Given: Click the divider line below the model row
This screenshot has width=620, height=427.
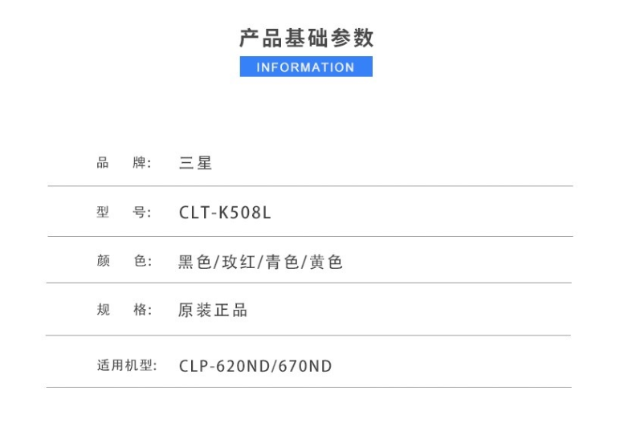Looking at the screenshot, I should coord(310,236).
